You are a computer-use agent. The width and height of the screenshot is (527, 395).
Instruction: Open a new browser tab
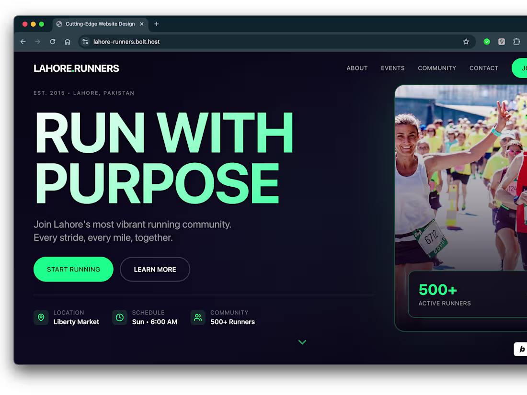[157, 24]
